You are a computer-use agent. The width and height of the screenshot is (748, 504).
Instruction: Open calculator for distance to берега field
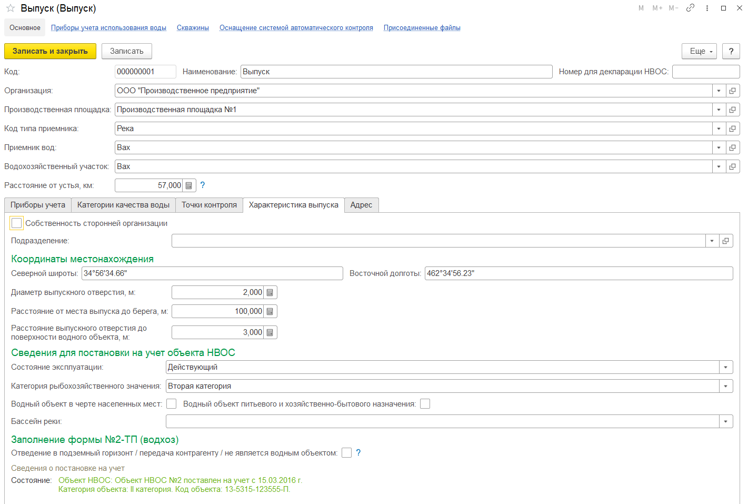click(270, 311)
